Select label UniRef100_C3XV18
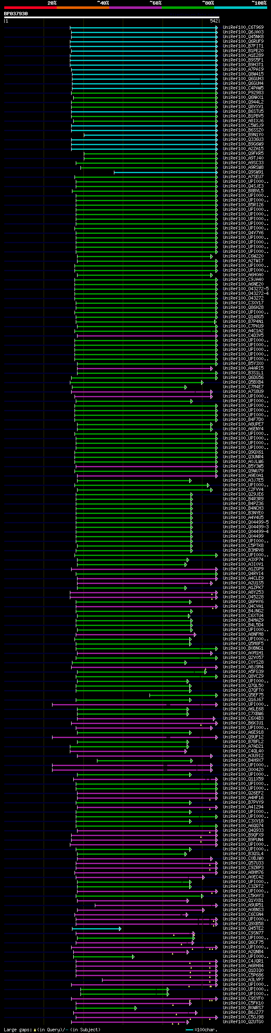The width and height of the screenshot is (271, 1033). [243, 821]
